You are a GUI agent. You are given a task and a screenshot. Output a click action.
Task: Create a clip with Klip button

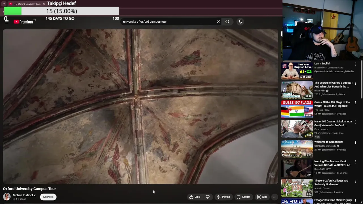(x=262, y=197)
